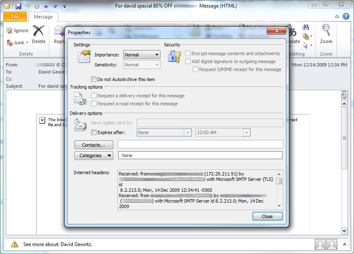Open the Junk dropdown menu
Viewport: 354px width, 254px height.
point(18,43)
